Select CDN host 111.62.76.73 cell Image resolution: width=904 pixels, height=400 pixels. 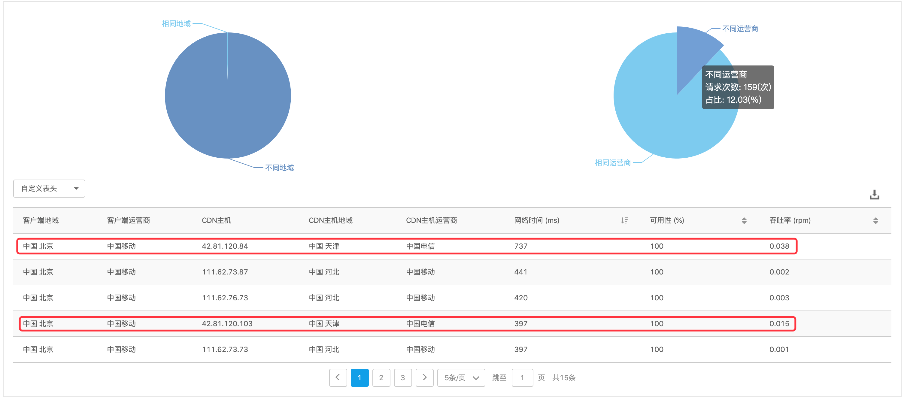pyautogui.click(x=225, y=298)
